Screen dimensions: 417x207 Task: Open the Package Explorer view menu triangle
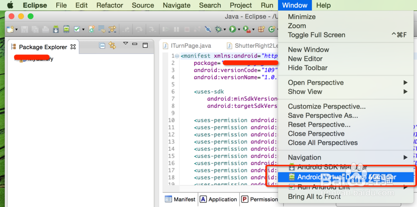pos(126,44)
